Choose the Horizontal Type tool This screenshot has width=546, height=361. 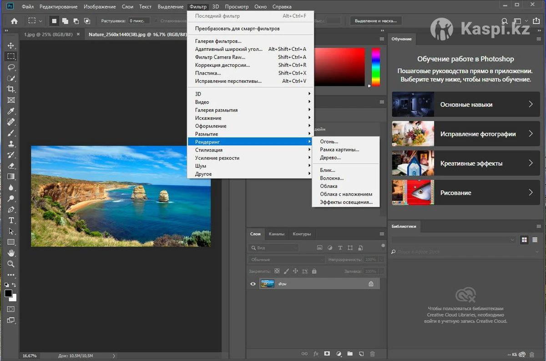click(x=11, y=221)
